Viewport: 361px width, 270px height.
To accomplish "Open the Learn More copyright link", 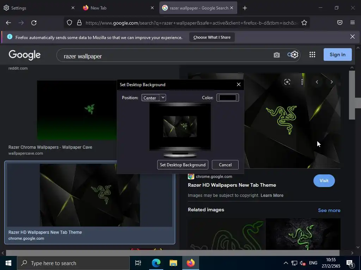I will [272, 195].
